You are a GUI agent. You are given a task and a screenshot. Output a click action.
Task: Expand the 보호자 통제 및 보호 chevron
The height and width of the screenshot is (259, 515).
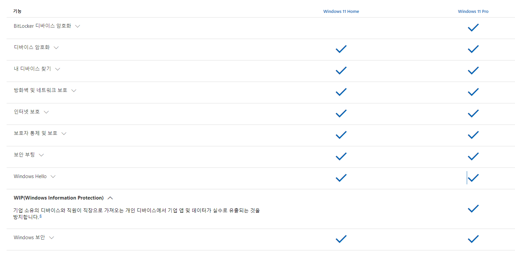tap(64, 133)
